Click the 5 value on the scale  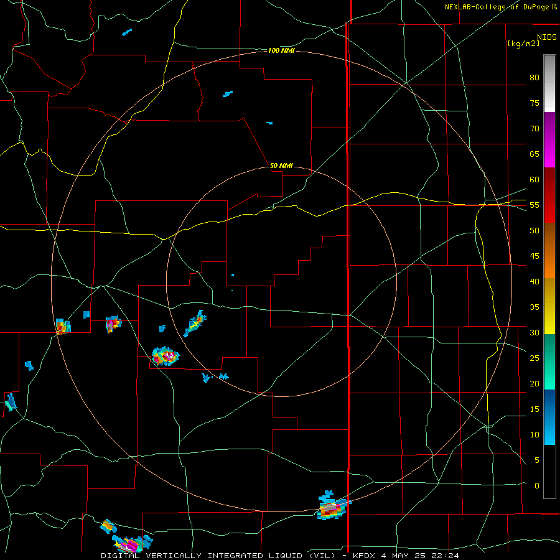[x=537, y=460]
